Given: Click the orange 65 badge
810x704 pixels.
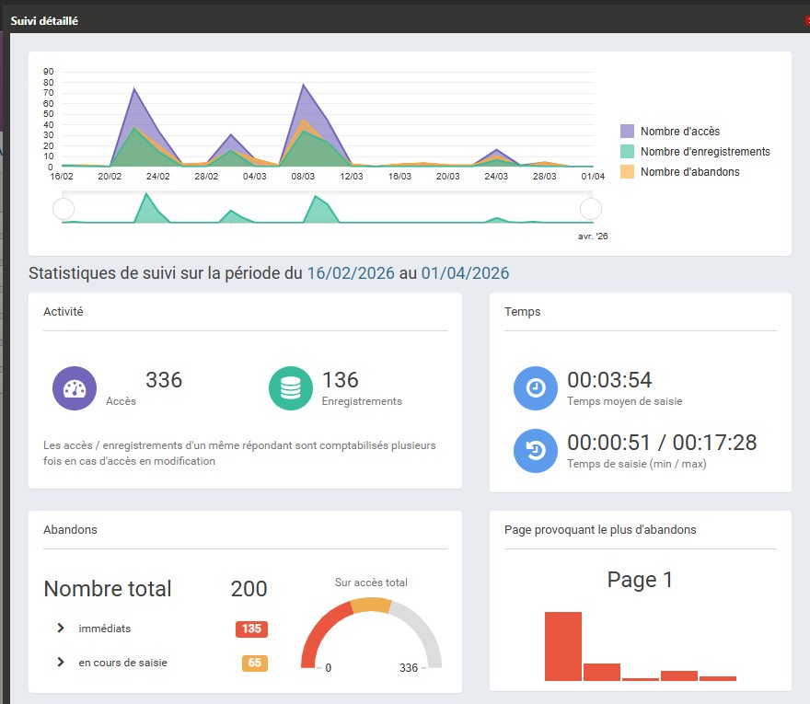Looking at the screenshot, I should [255, 663].
